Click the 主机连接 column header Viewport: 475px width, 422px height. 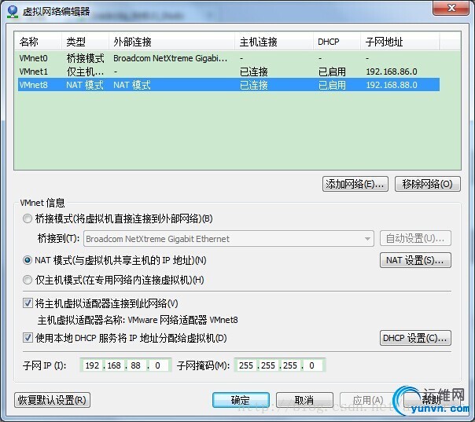(274, 42)
